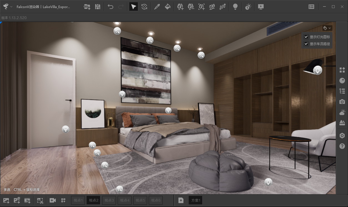Click the 方案1 scheme button
Viewport: 348px width, 207px height.
(x=196, y=200)
